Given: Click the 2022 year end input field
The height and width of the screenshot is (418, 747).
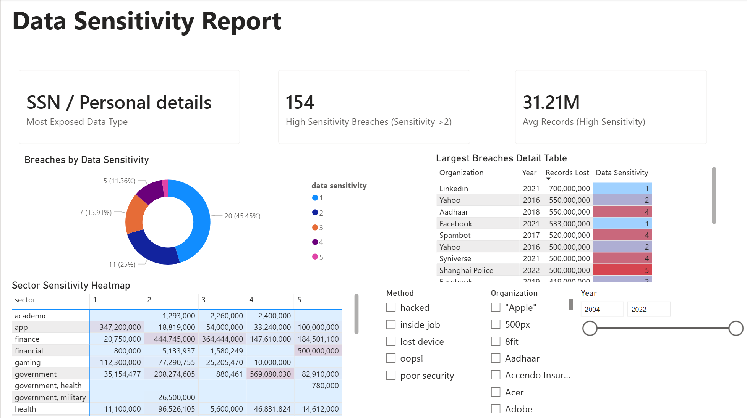Looking at the screenshot, I should pyautogui.click(x=649, y=309).
